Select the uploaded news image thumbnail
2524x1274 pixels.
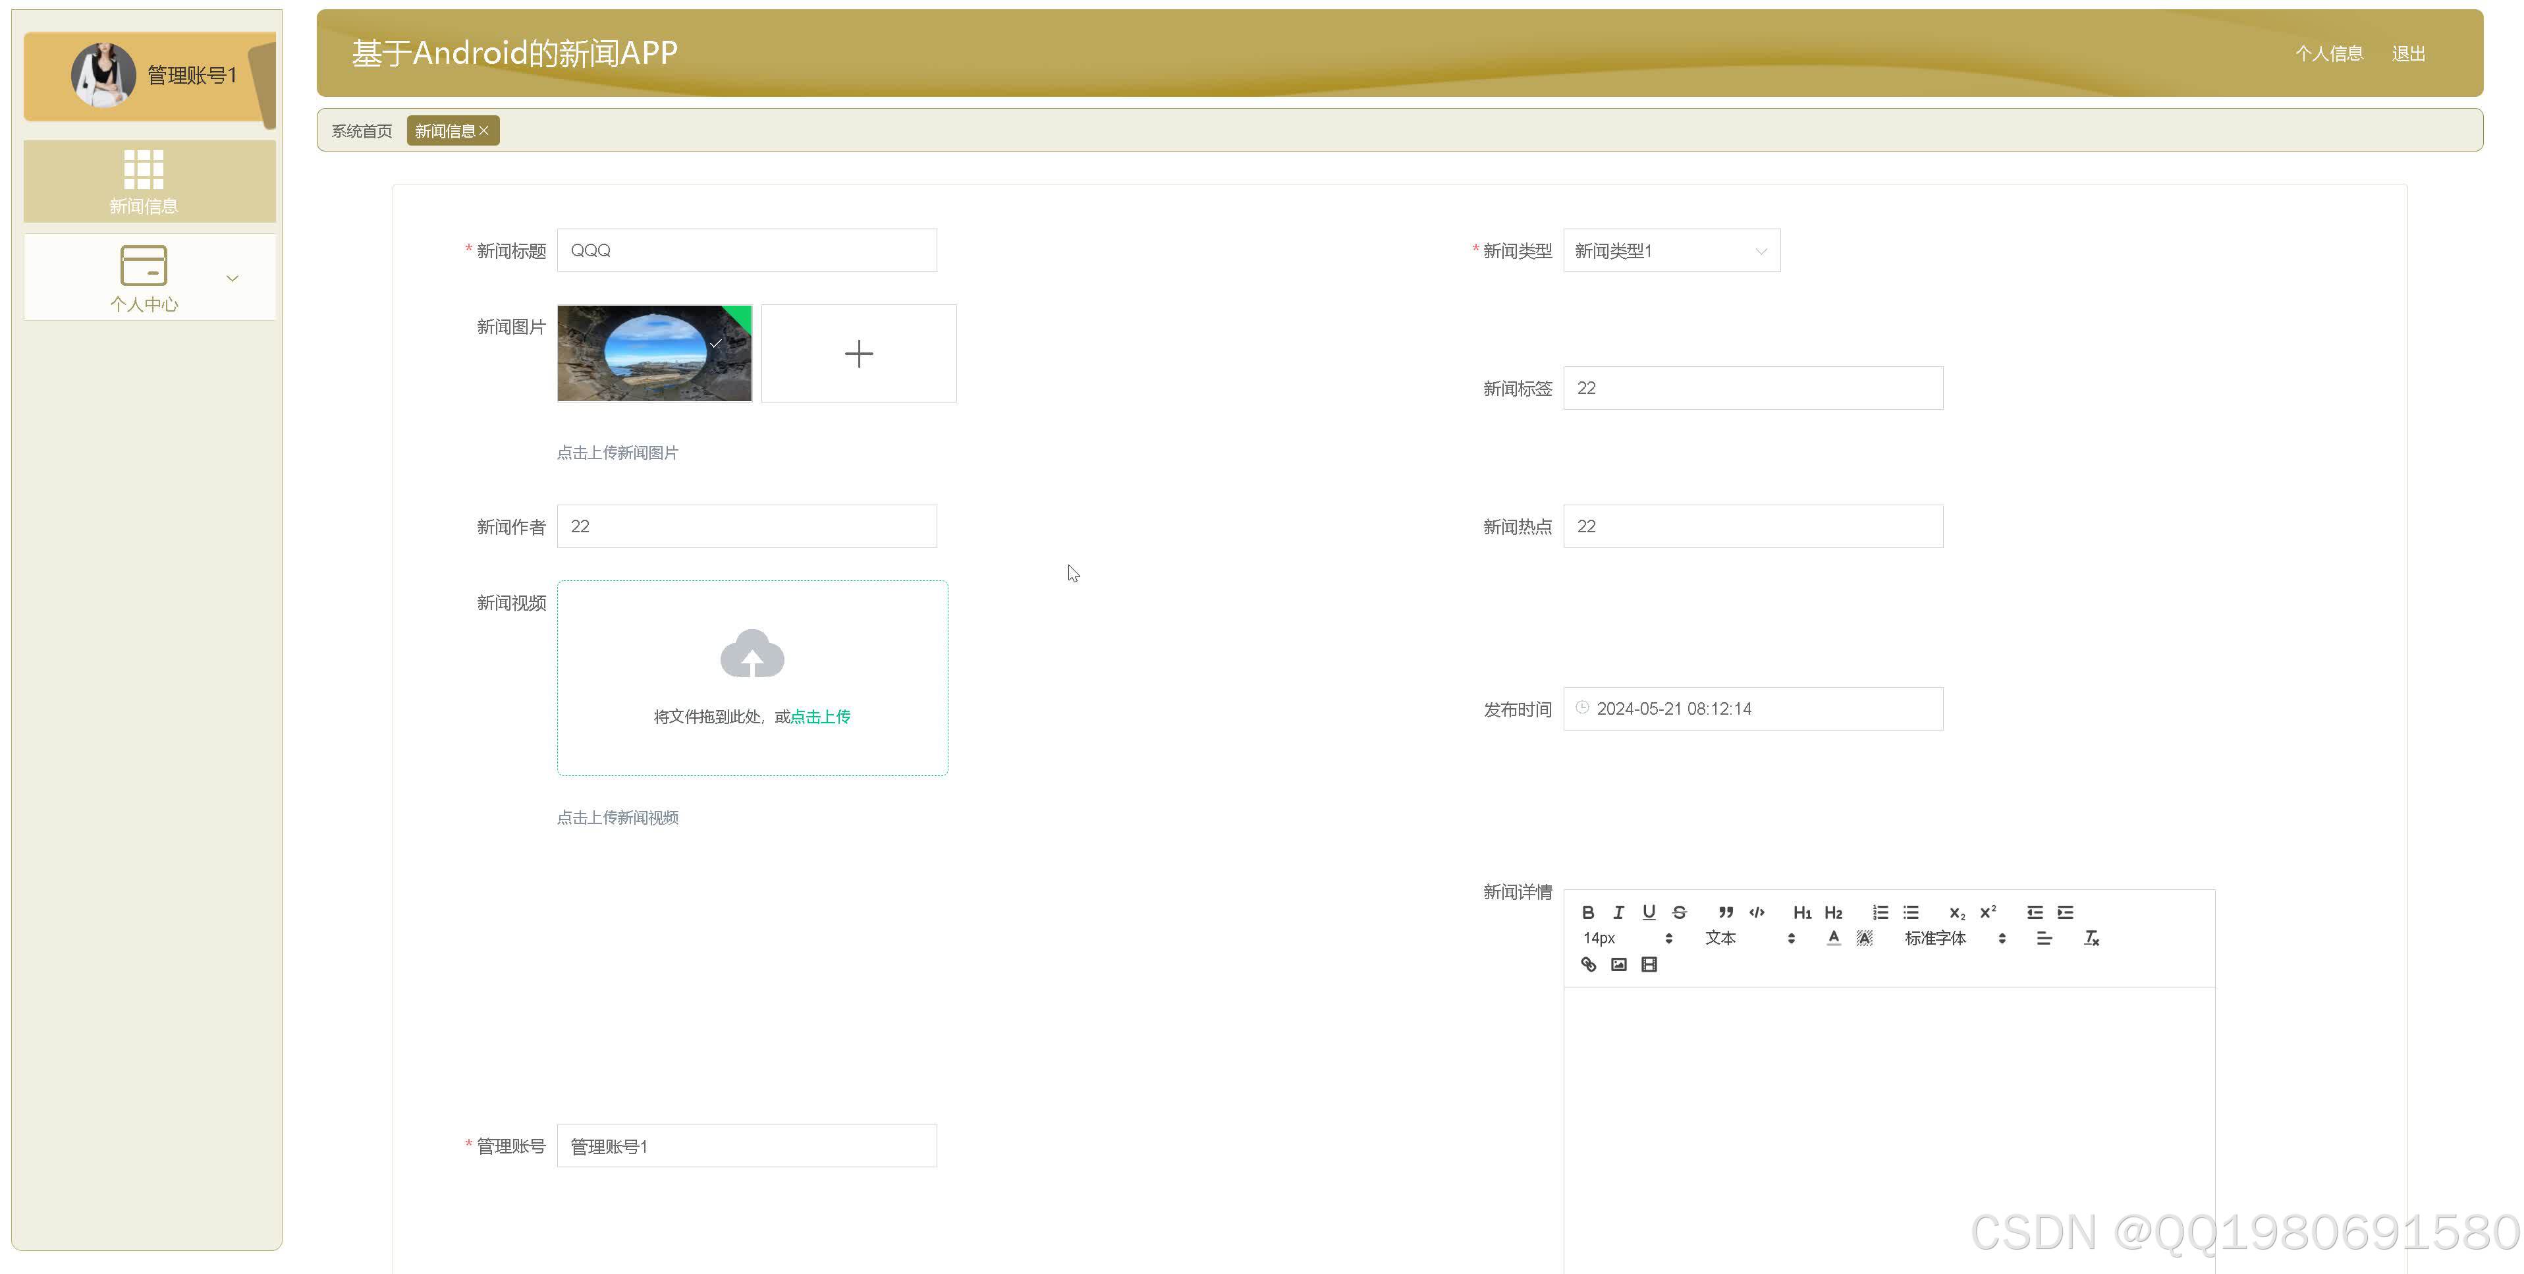click(x=655, y=354)
